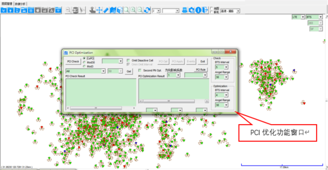Open the wrench-tools folder icon in toolbar
The image size is (328, 170).
pos(4,10)
